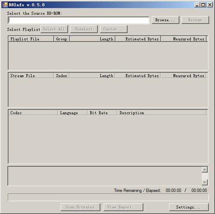The height and width of the screenshot is (214, 215).
Task: Close the BDInfo window
Action: click(x=210, y=5)
